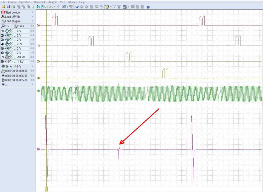Click the Load plug-in label

pos(13,21)
